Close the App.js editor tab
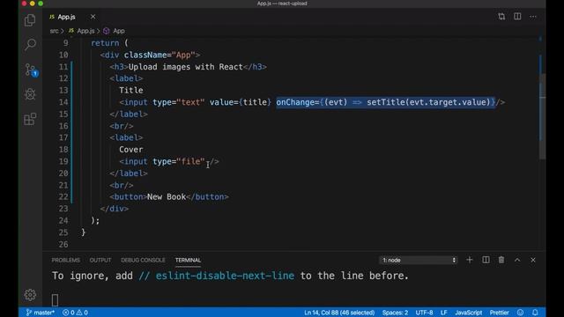 pyautogui.click(x=93, y=17)
